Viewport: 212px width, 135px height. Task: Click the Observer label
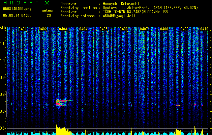(68, 4)
